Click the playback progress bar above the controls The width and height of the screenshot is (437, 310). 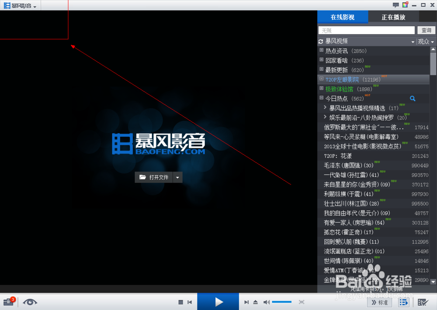(x=159, y=289)
